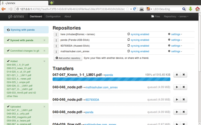Open 004-005_i..lt_01.pdf in Added list

click(18, 65)
